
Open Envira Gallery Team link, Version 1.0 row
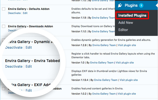(102, 63)
